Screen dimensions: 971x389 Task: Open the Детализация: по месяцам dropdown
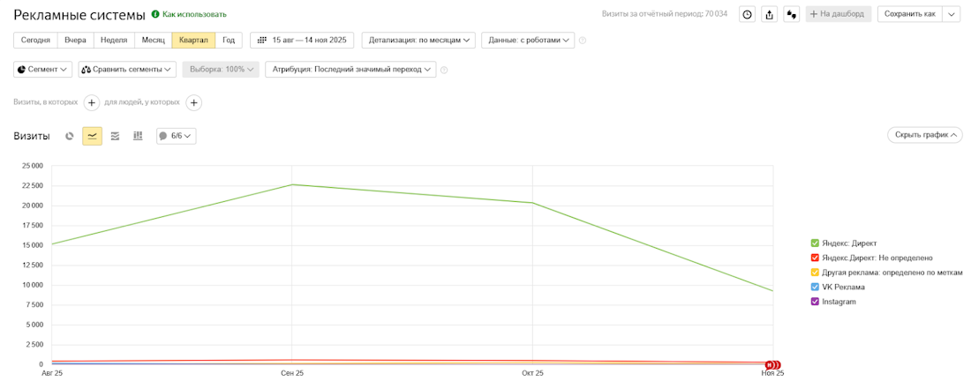418,41
